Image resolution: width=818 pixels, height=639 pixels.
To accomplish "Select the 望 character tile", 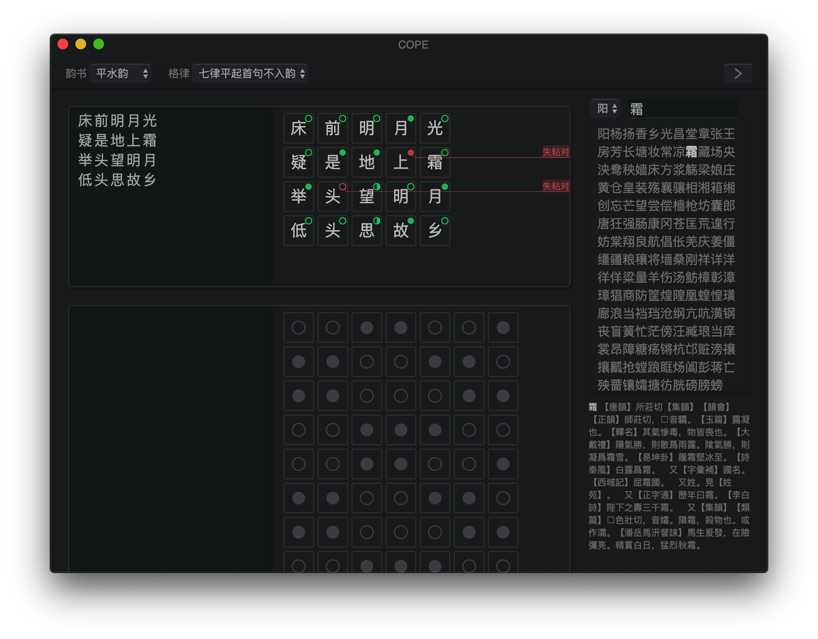I will (366, 197).
